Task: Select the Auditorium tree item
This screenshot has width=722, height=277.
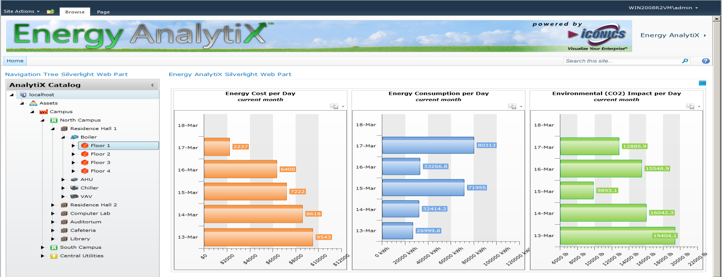Action: point(86,222)
